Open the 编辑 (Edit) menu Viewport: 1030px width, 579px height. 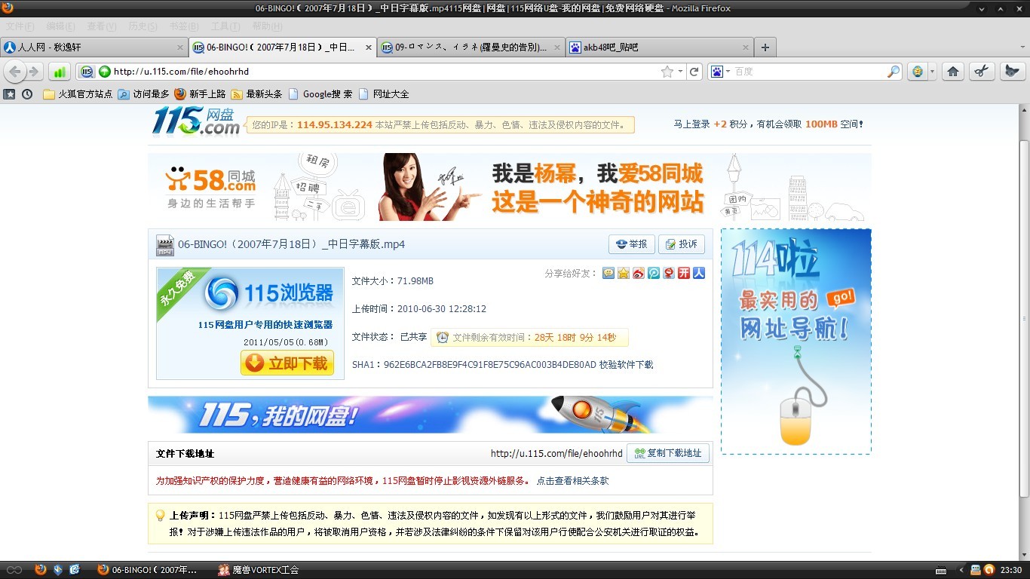pos(60,26)
